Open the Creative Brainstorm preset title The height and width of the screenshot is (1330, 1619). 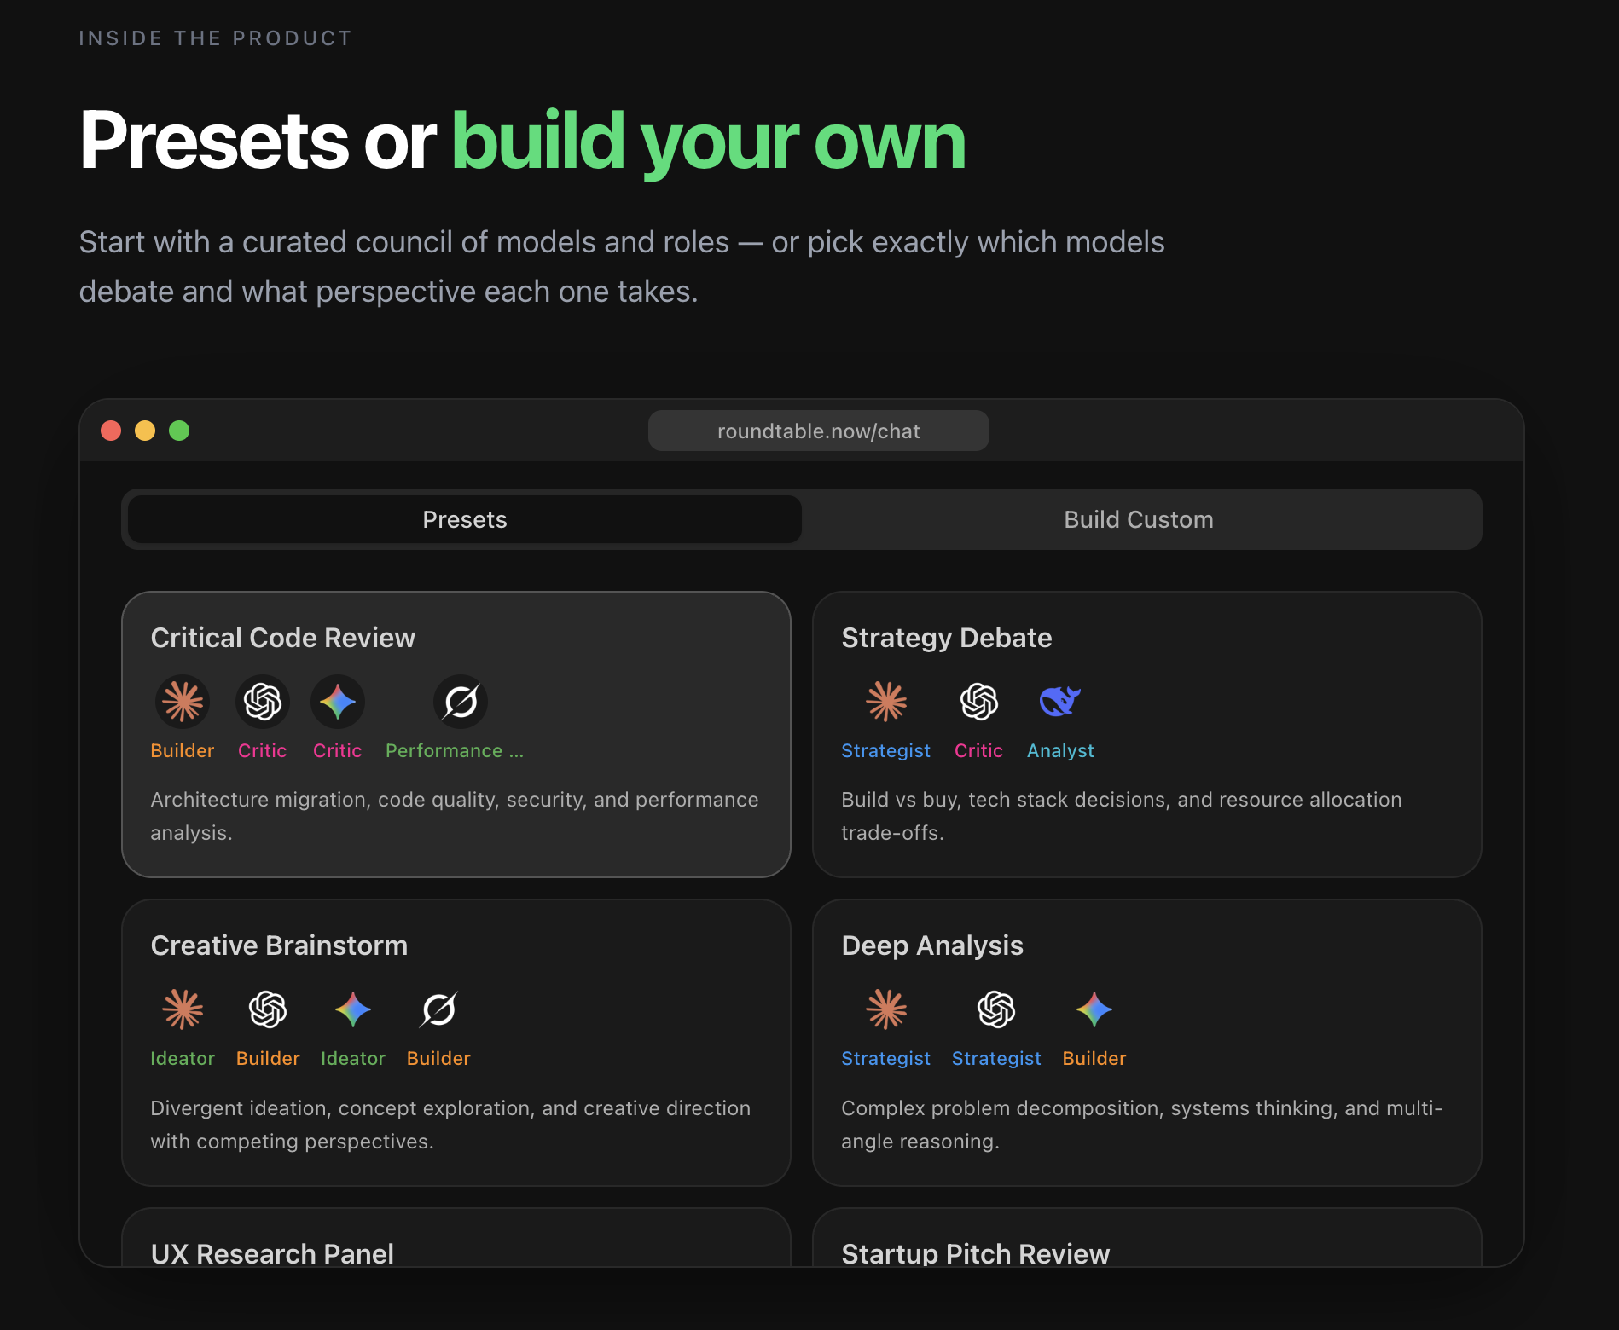point(279,945)
